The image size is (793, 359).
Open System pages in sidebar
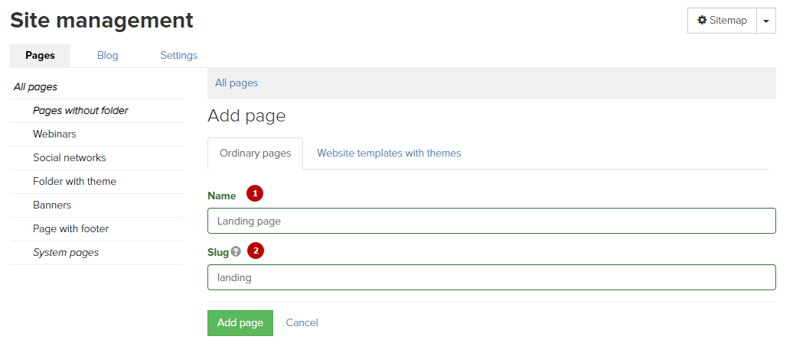point(66,253)
